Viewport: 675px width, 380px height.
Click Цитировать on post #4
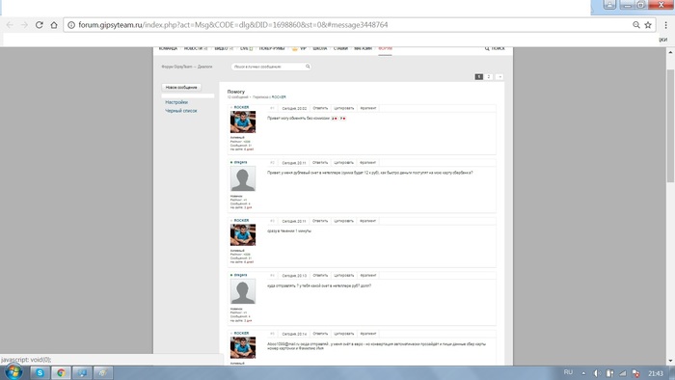(x=344, y=276)
